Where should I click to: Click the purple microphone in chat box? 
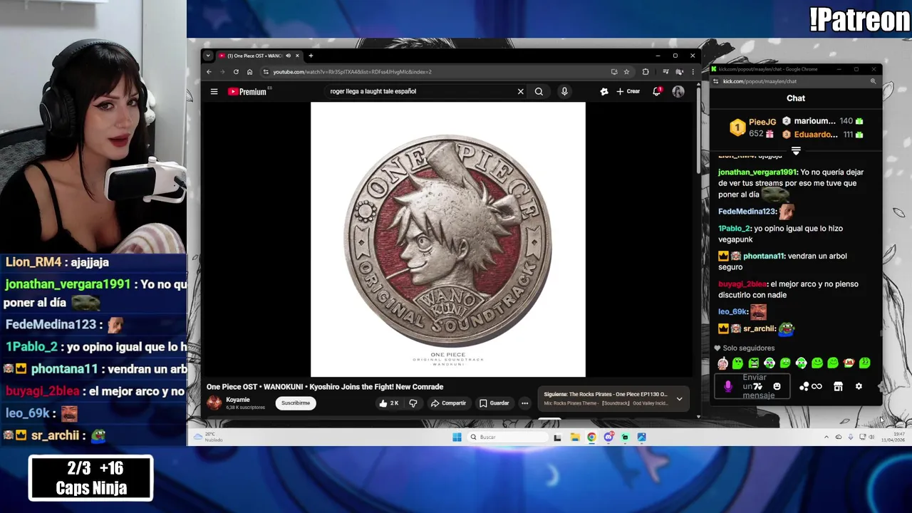point(727,386)
